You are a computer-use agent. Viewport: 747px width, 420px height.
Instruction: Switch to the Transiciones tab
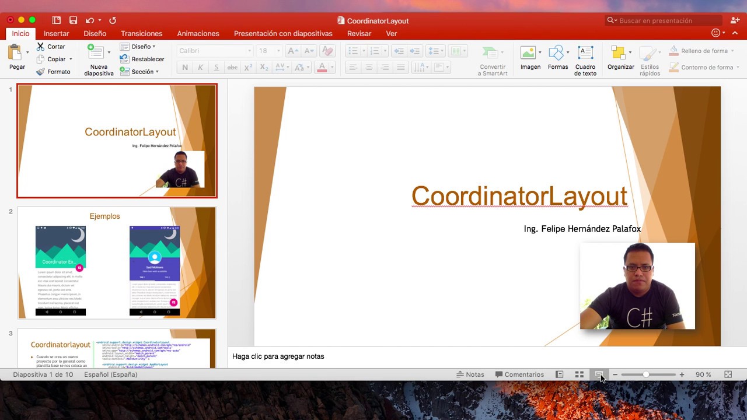click(x=141, y=34)
